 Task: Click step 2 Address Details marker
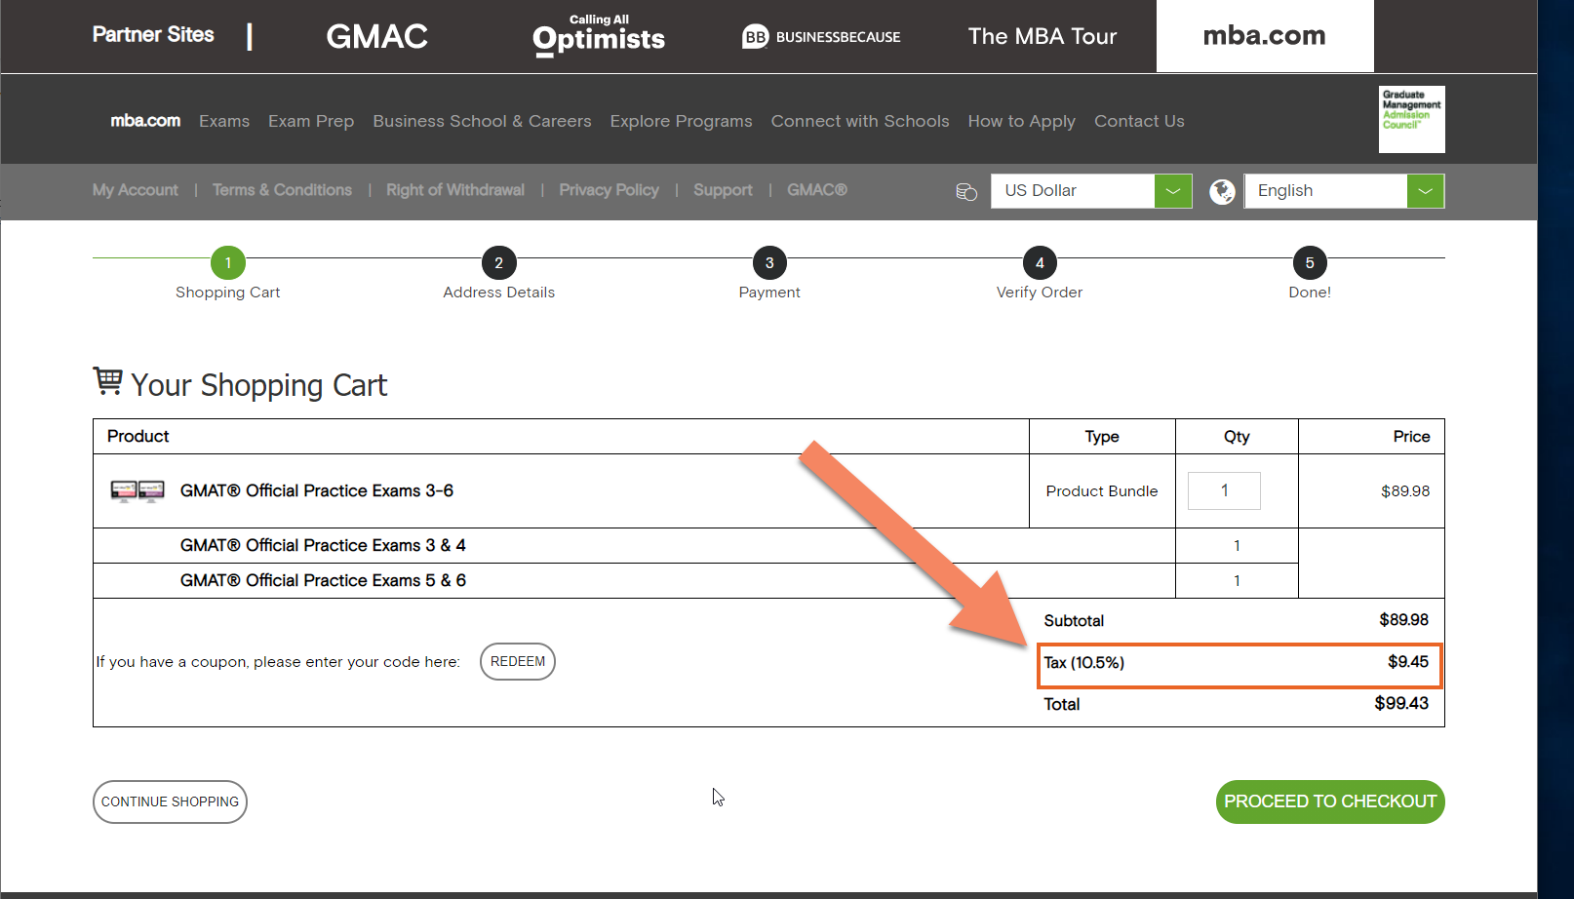(498, 263)
